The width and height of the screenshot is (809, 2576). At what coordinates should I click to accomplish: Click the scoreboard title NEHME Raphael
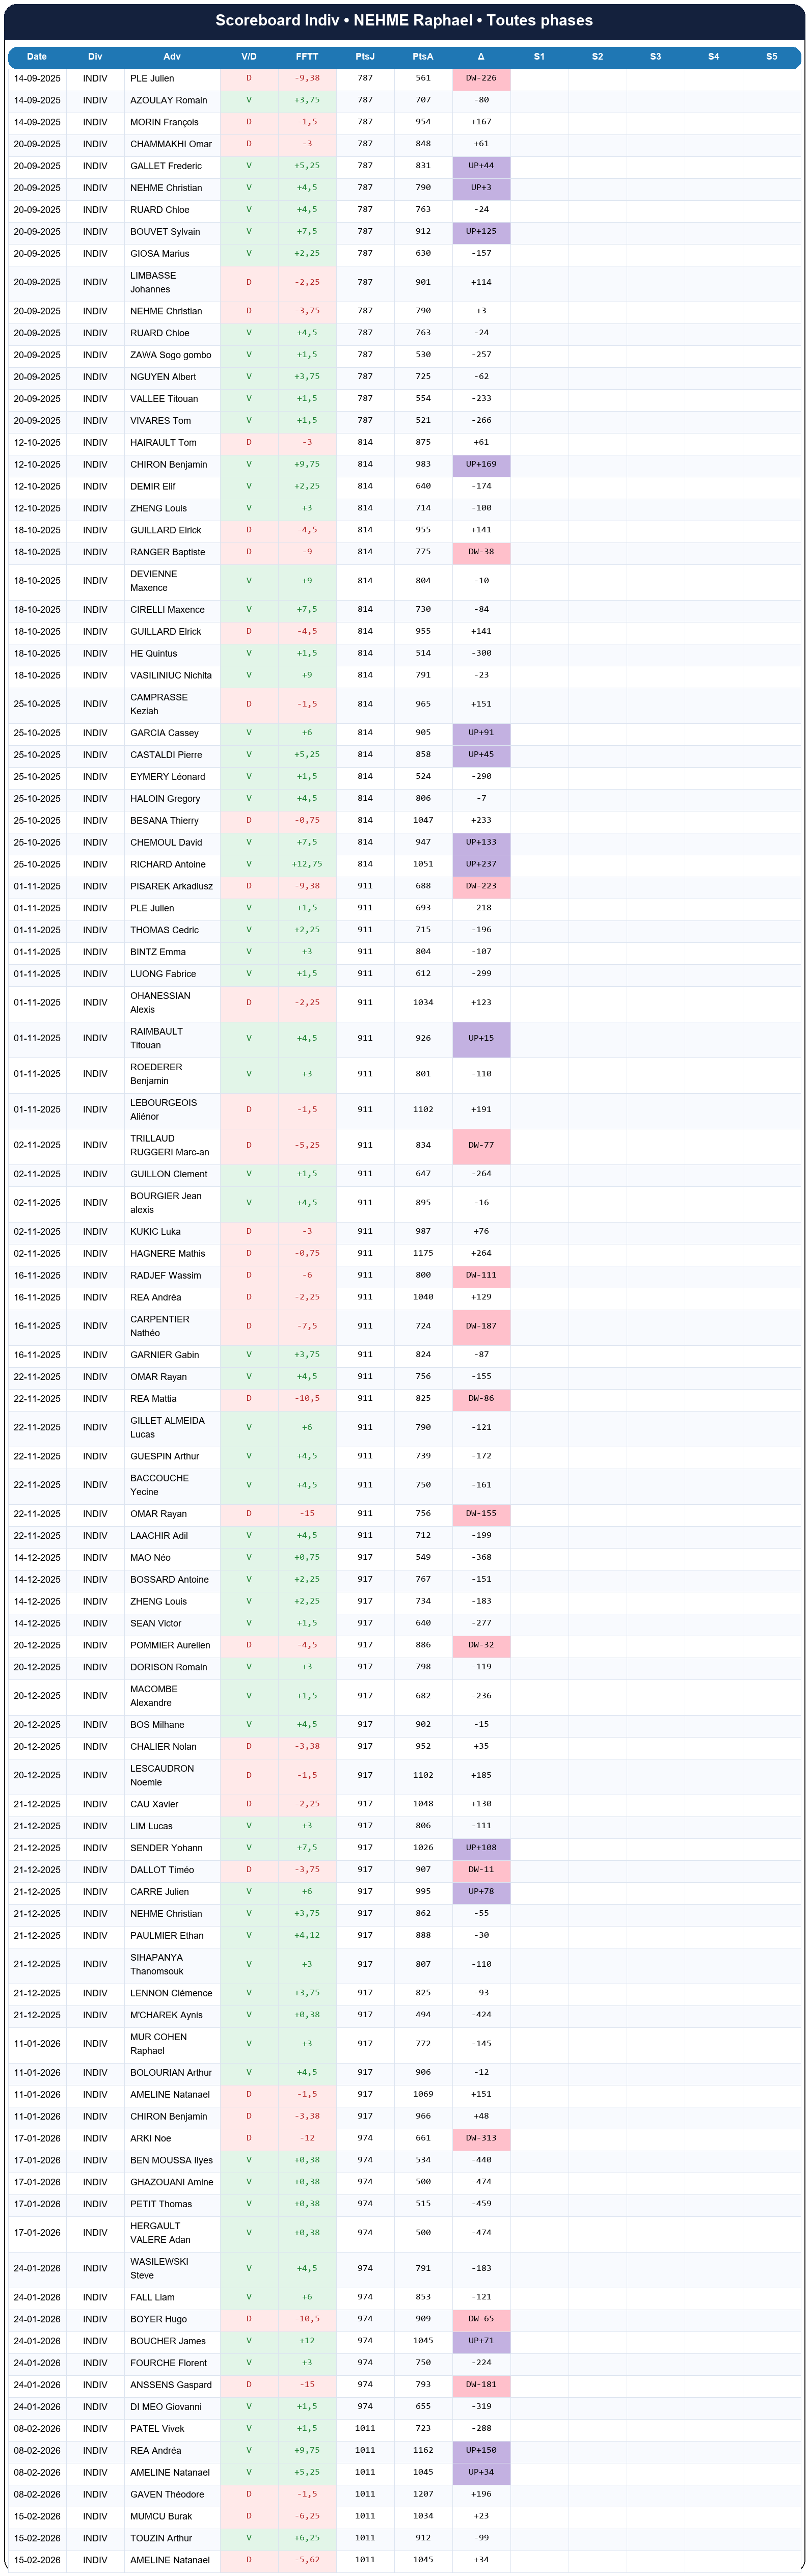pos(404,21)
